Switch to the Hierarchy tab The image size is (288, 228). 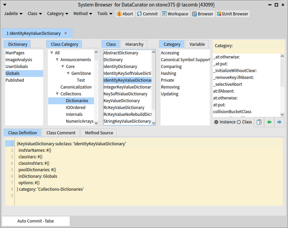tap(134, 44)
